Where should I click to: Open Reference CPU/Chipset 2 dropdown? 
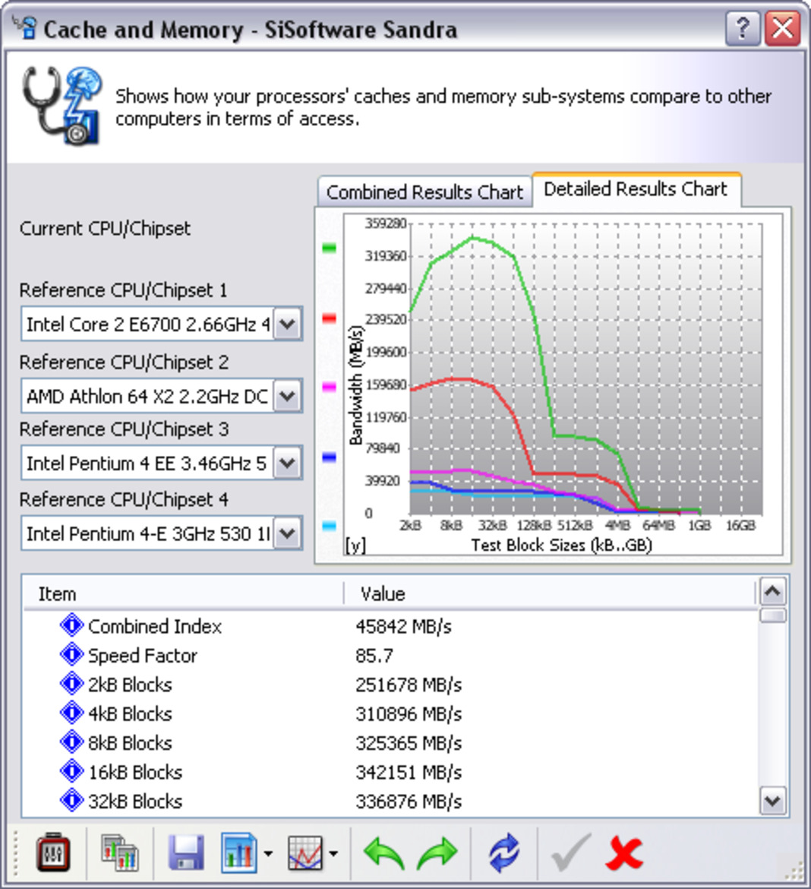[287, 396]
